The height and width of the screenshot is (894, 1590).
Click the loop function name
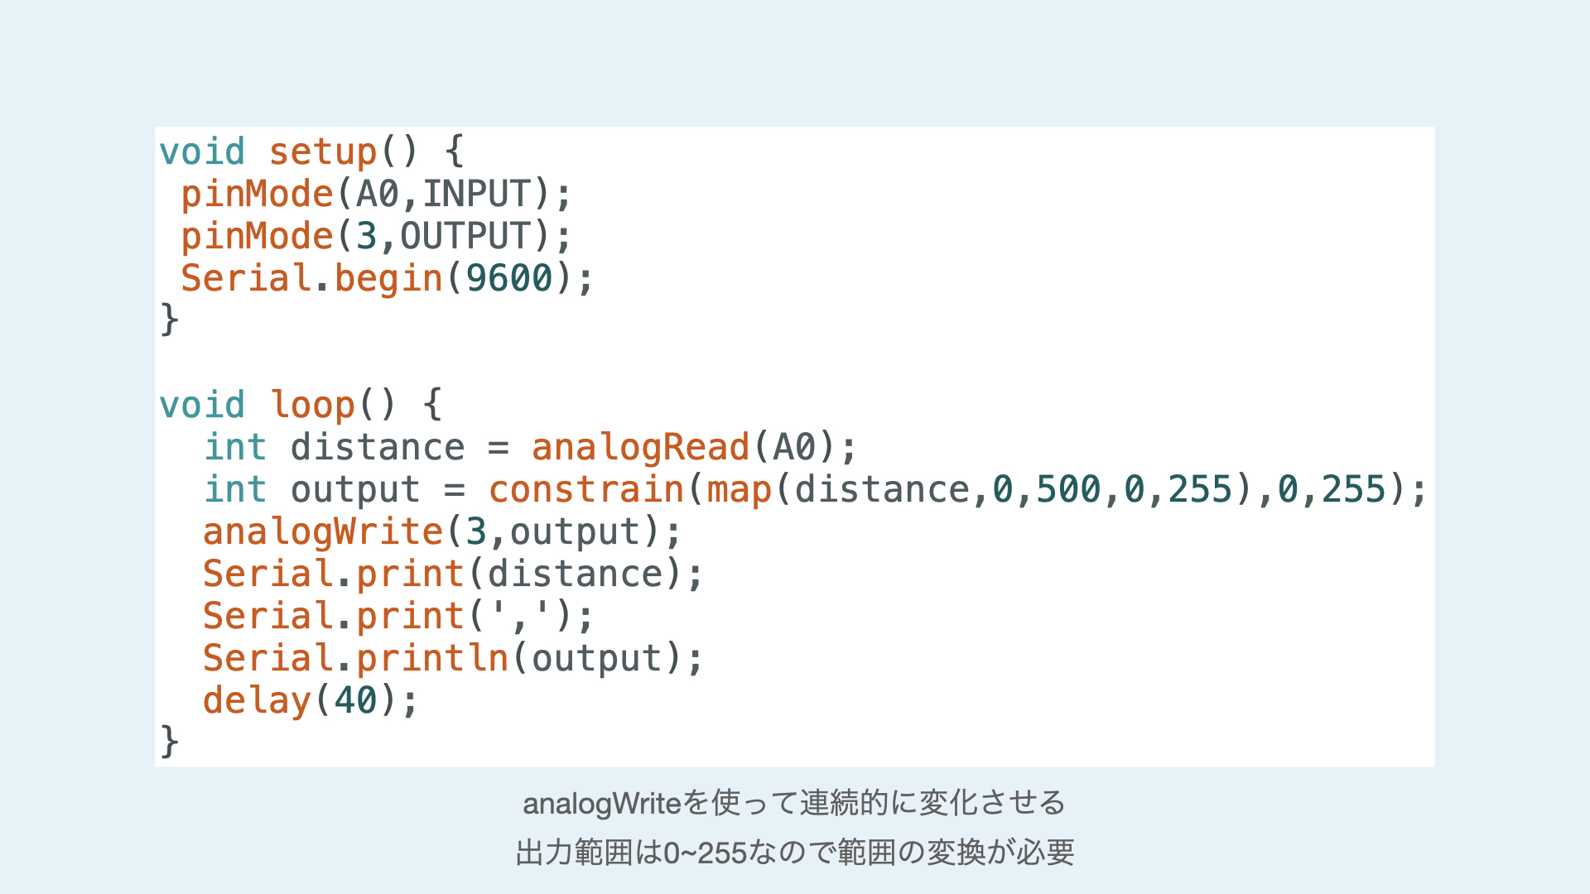[313, 406]
